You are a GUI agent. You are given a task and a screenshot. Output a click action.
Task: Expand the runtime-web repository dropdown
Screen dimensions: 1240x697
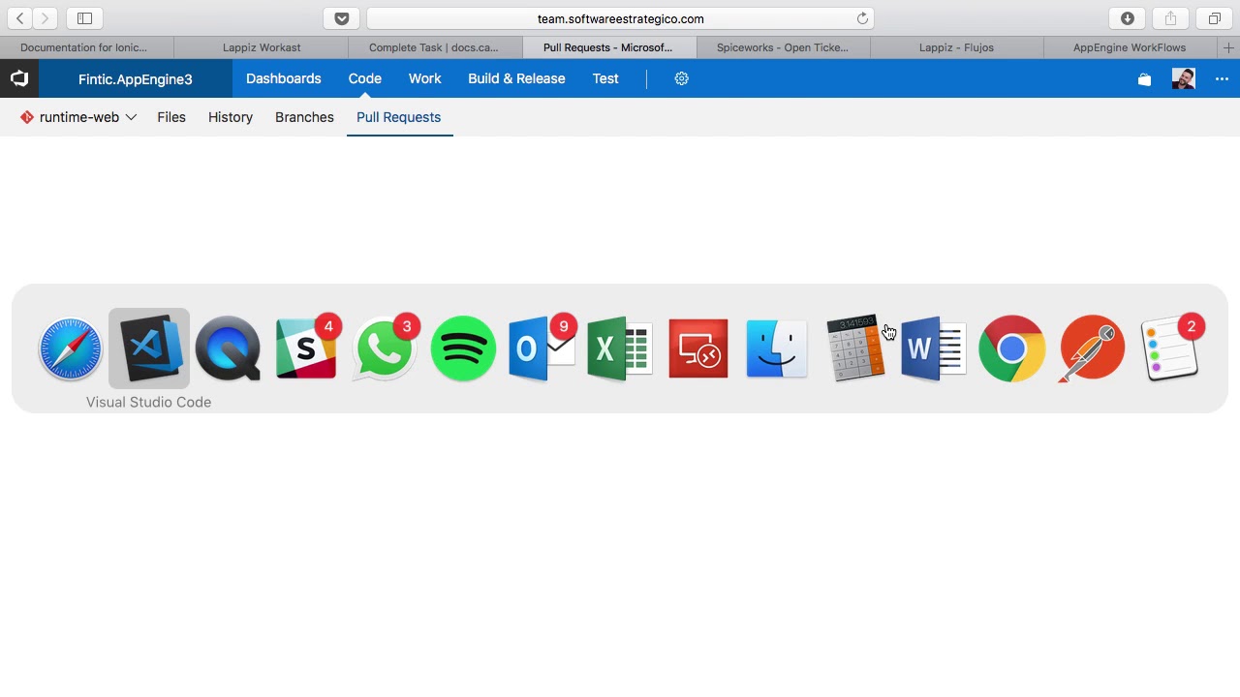[x=78, y=117]
